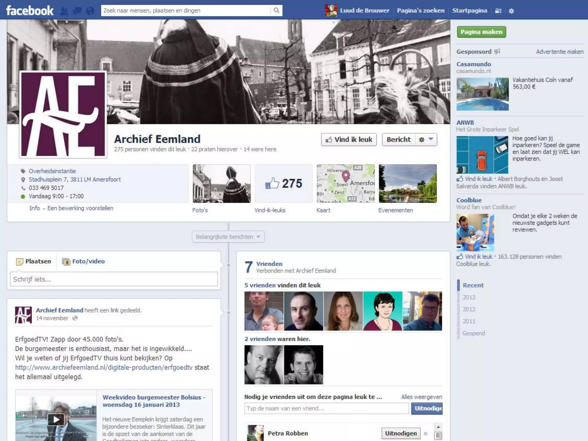588x441 pixels.
Task: Open account settings gear in top bar
Action: click(511, 11)
